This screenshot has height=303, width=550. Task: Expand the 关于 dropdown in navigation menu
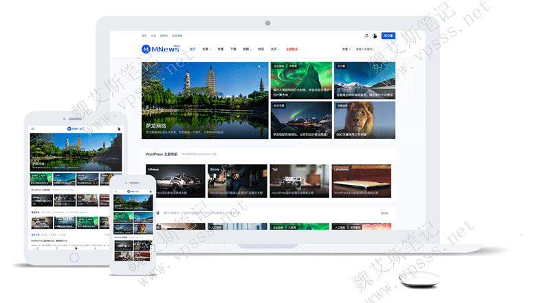coord(274,49)
